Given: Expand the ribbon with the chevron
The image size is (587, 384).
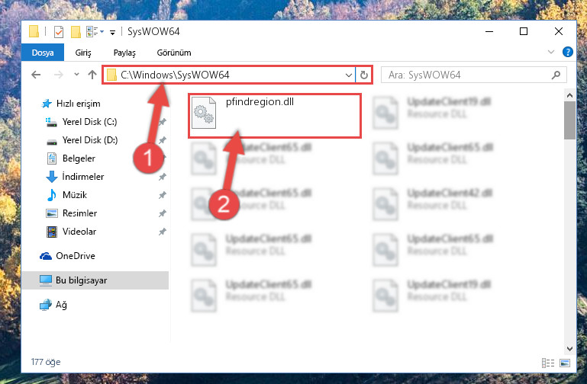Looking at the screenshot, I should (x=550, y=52).
